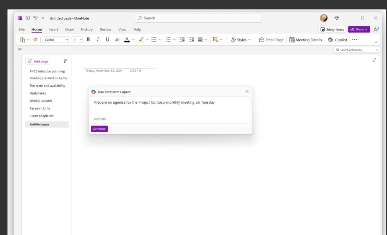Click the Generate button

point(99,129)
